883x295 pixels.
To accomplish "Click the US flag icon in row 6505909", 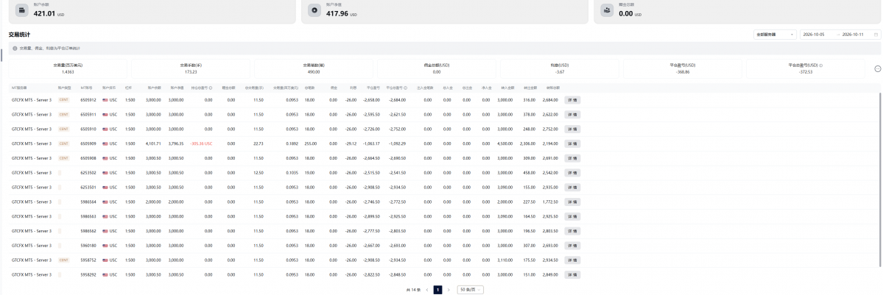I will coord(105,143).
